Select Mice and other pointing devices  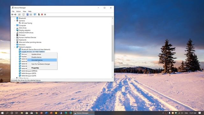coord(30,42)
